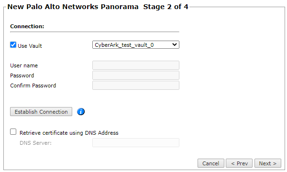Image resolution: width=287 pixels, height=172 pixels.
Task: Proceed with the Next > button
Action: tap(267, 163)
